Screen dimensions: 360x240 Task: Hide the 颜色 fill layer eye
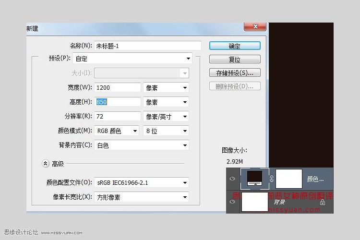coord(232,179)
